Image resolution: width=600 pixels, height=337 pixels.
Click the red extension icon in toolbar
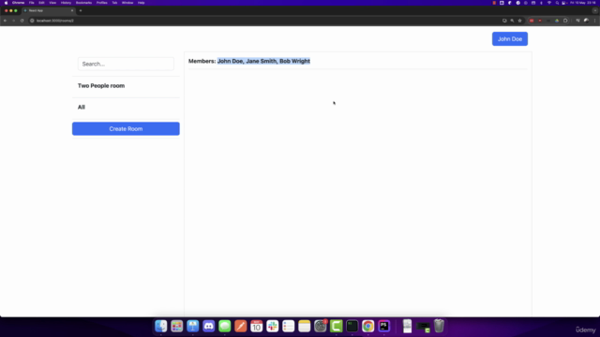[x=532, y=21]
